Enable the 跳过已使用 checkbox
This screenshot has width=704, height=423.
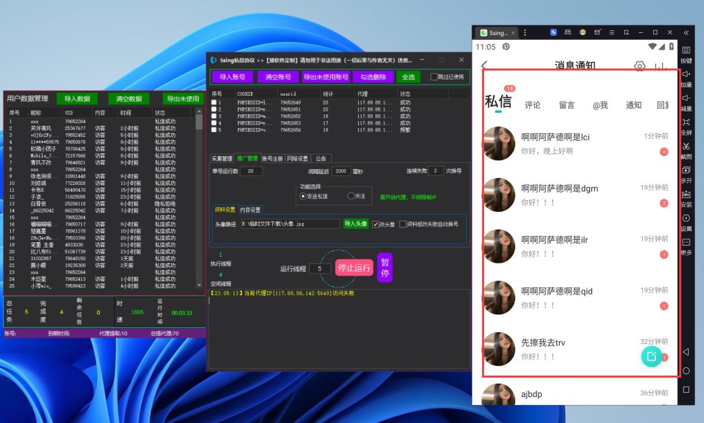(x=434, y=77)
